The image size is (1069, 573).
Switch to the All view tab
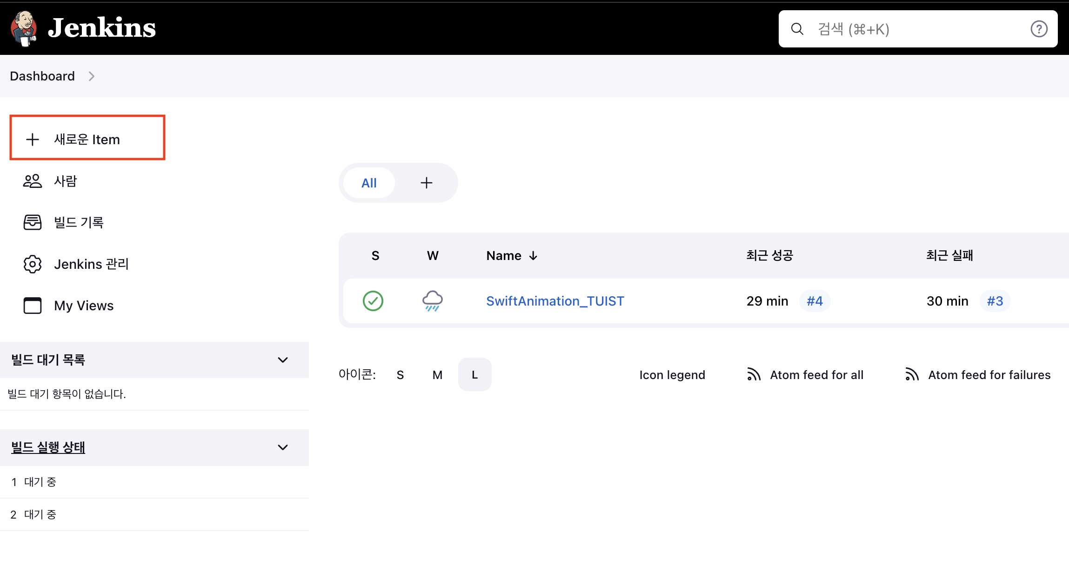pyautogui.click(x=369, y=183)
